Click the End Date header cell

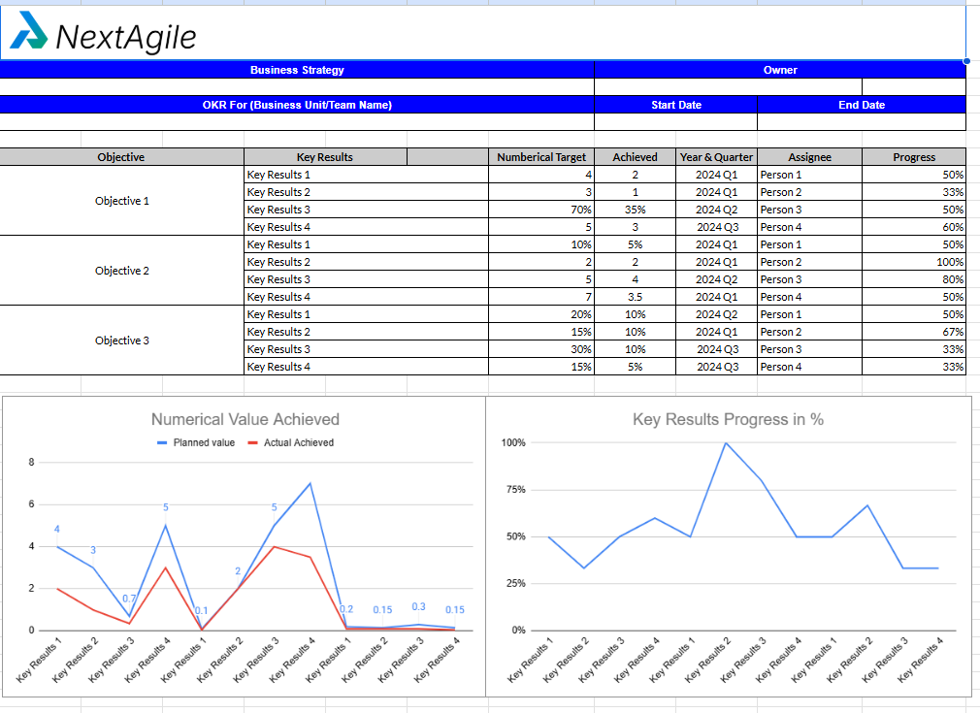[862, 105]
